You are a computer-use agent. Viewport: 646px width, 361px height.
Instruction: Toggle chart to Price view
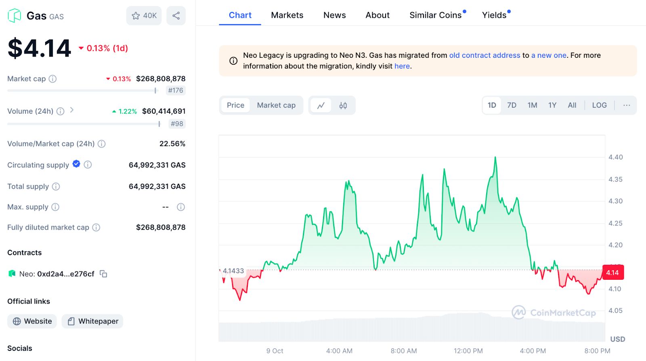tap(235, 106)
